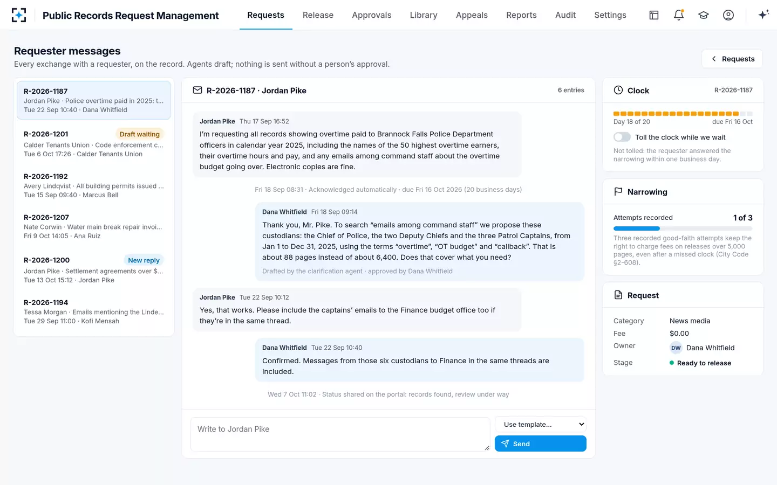Click the 'Draft waiting' badge
777x485 pixels.
pos(140,134)
